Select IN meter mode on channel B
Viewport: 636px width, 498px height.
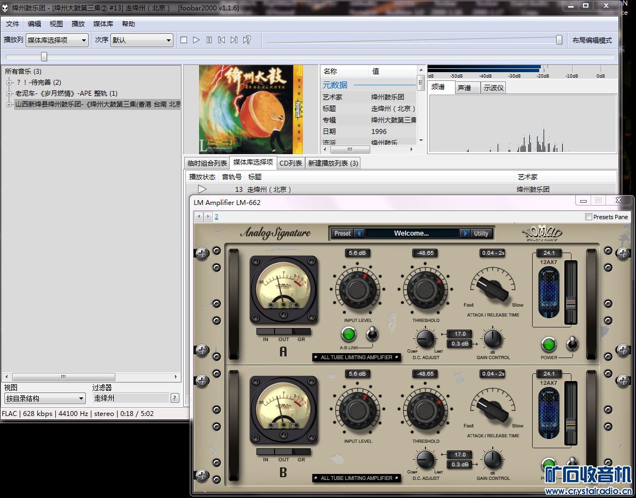(x=265, y=452)
